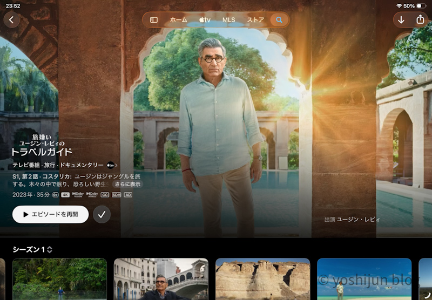This screenshot has height=300, width=432.
Task: Select the desert cliffs episode thumbnail
Action: (262, 279)
